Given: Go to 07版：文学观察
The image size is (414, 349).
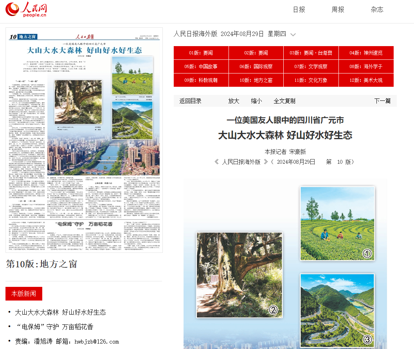Looking at the screenshot, I should 311,66.
